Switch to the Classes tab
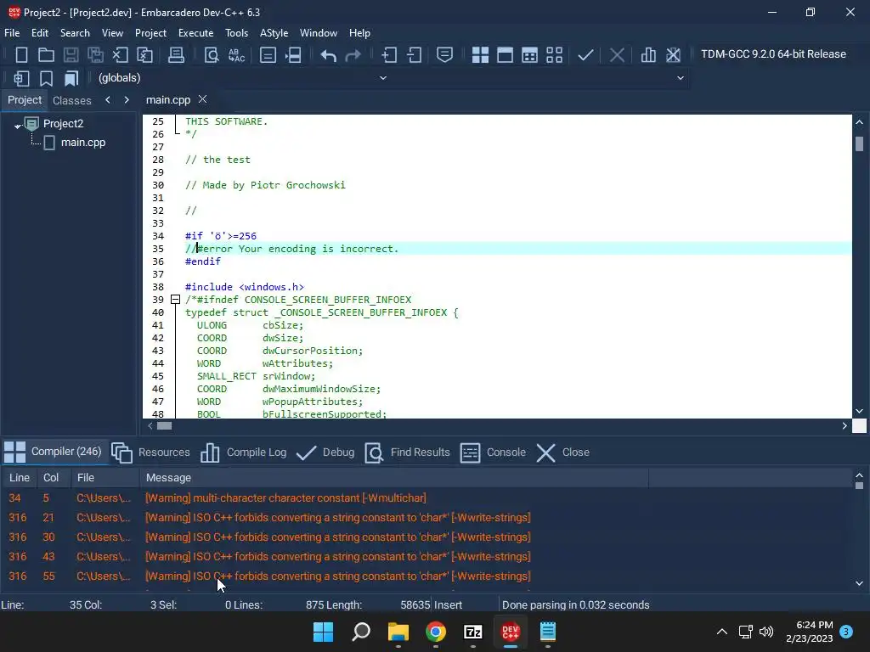 71,100
